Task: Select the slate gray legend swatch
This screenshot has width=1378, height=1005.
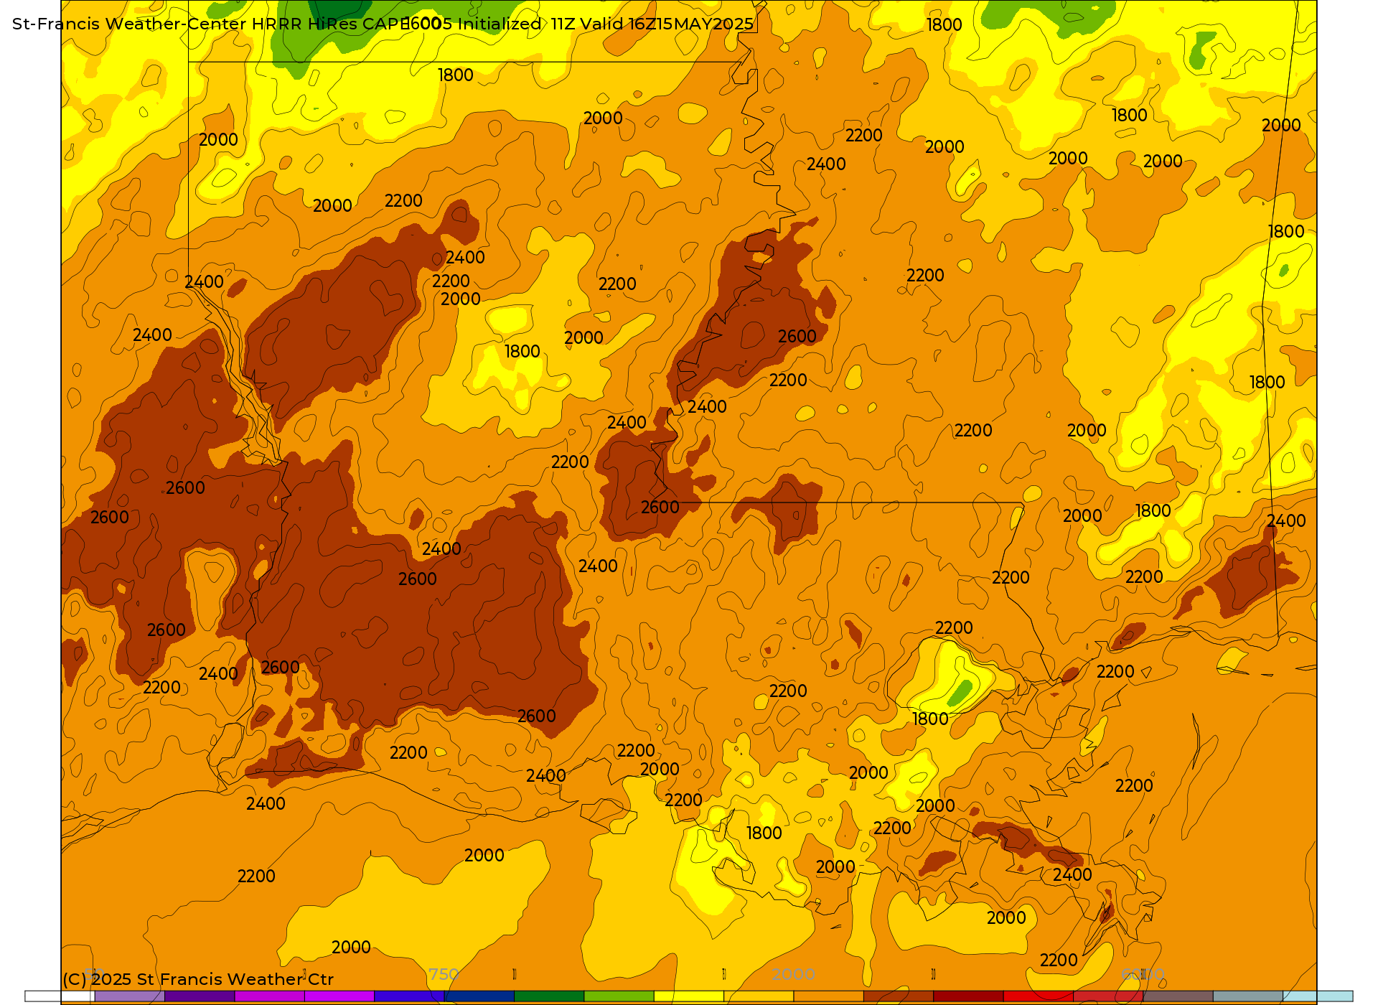Action: pyautogui.click(x=1247, y=996)
